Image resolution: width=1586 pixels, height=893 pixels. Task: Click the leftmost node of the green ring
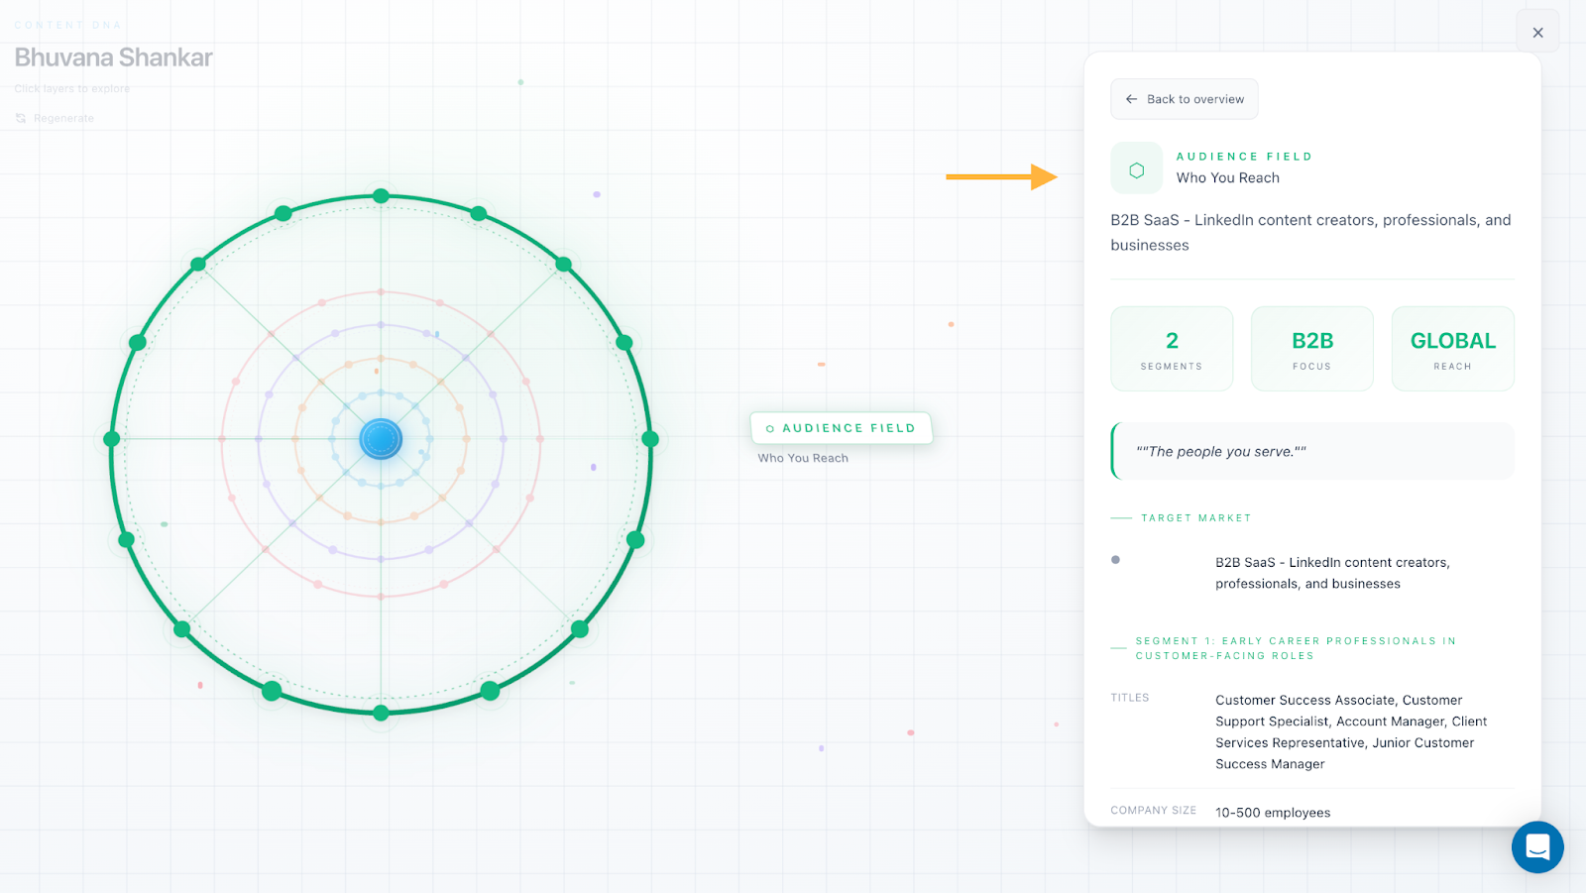tap(112, 438)
